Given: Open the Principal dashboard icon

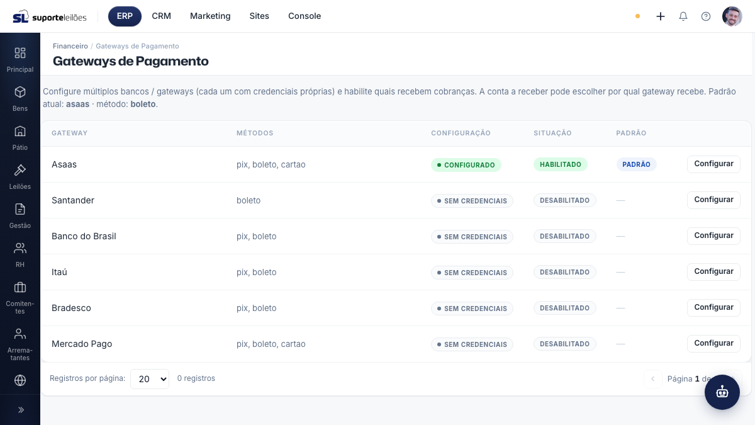Looking at the screenshot, I should coord(20,53).
